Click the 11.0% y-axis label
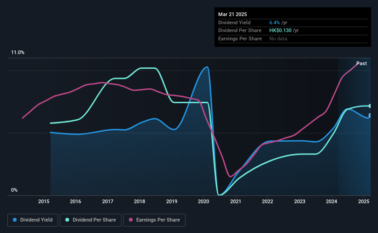378x233 pixels. 17,53
